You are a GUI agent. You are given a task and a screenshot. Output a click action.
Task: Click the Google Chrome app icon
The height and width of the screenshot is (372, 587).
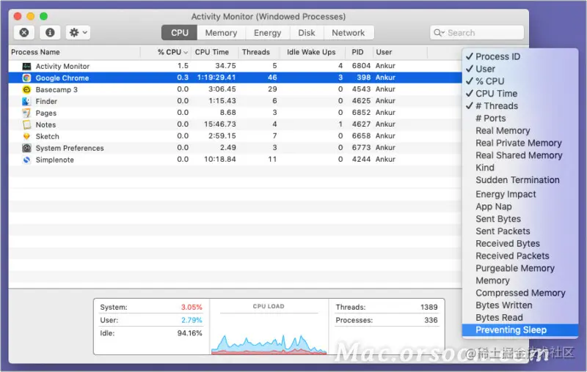pyautogui.click(x=26, y=78)
